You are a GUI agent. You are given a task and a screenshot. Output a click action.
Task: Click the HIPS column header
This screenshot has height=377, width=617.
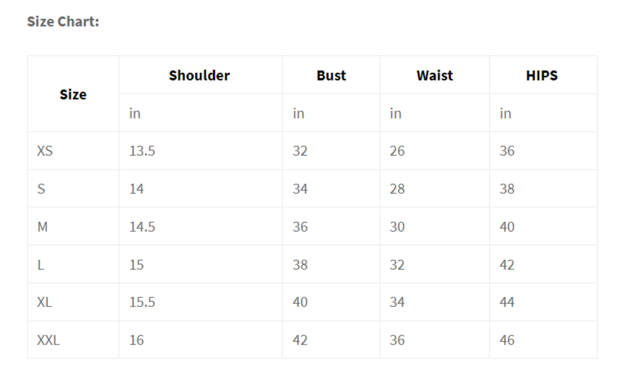point(542,75)
